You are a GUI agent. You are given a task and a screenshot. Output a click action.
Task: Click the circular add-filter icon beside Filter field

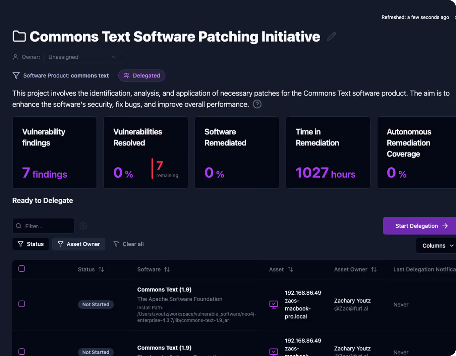tap(83, 226)
